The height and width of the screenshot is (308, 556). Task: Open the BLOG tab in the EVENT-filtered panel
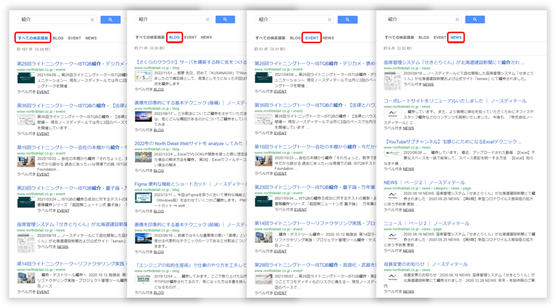coord(295,38)
